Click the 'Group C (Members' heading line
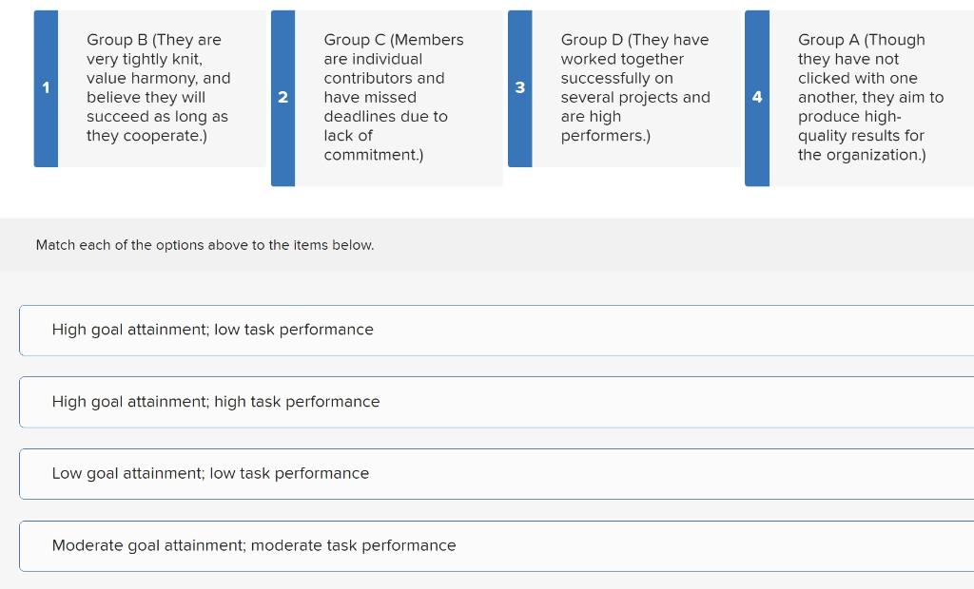The width and height of the screenshot is (974, 589). pos(394,40)
